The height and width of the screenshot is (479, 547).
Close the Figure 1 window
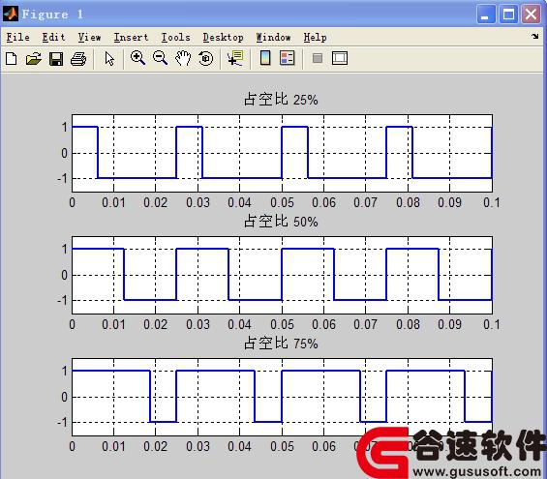[x=531, y=15]
